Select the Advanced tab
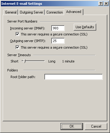The width and height of the screenshot is (110, 133). tap(74, 12)
